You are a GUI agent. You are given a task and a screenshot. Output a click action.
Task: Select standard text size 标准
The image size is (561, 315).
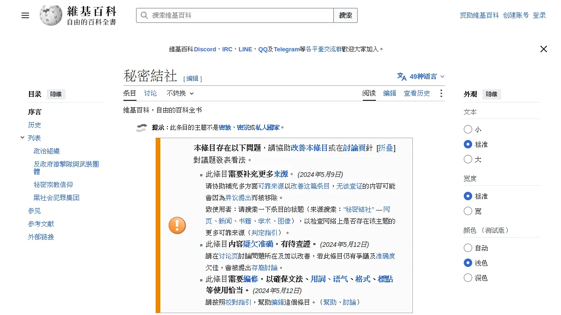468,144
